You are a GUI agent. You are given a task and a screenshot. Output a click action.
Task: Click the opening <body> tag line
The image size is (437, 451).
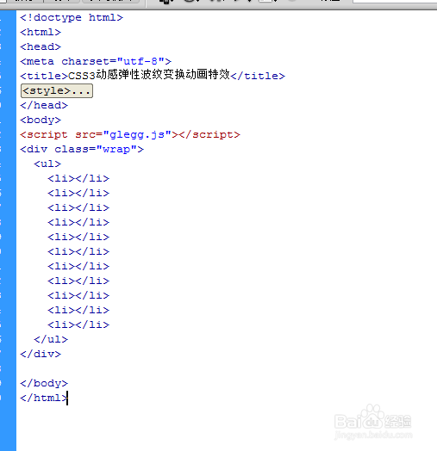(41, 120)
